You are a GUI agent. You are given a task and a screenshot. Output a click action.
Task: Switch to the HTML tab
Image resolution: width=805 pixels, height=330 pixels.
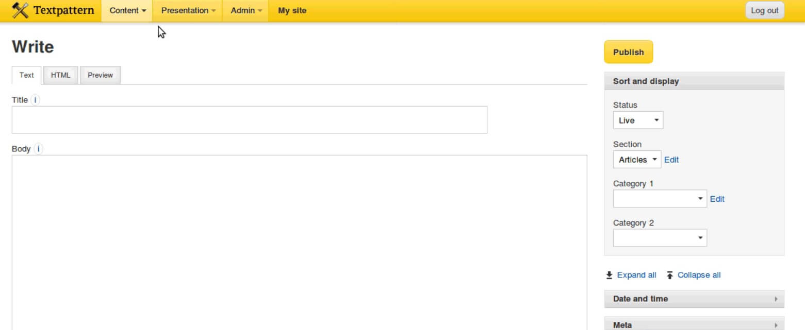pyautogui.click(x=60, y=75)
